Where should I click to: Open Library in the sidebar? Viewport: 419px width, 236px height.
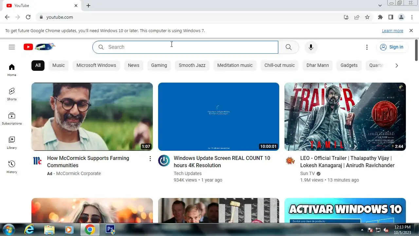click(x=12, y=143)
